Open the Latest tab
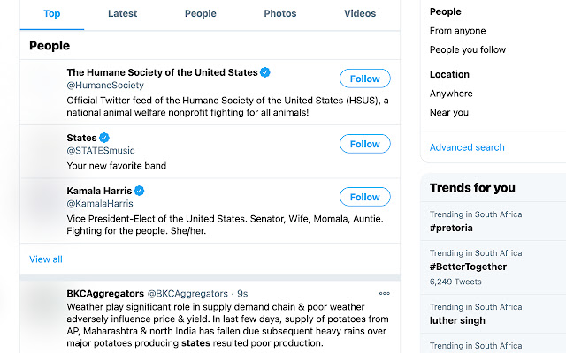 [122, 14]
